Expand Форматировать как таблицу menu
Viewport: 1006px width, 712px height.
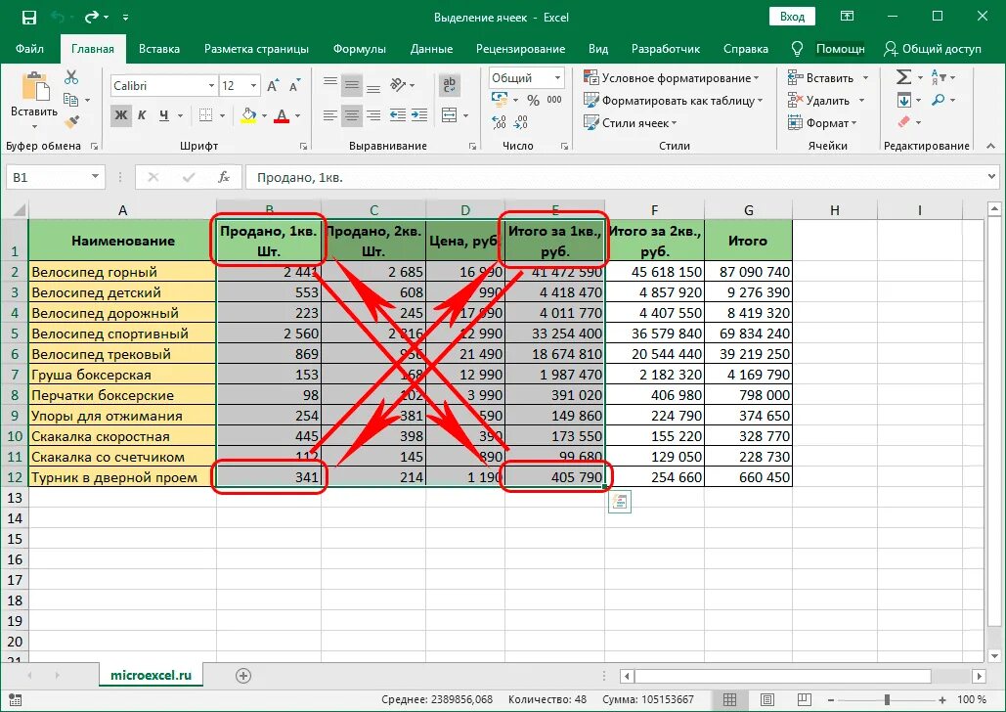(x=673, y=100)
